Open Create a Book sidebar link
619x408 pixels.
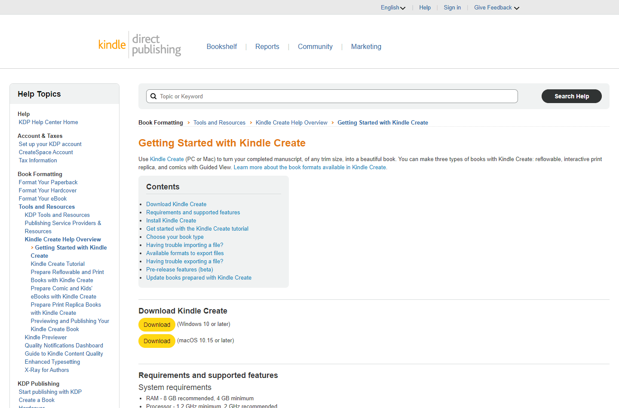pyautogui.click(x=37, y=400)
